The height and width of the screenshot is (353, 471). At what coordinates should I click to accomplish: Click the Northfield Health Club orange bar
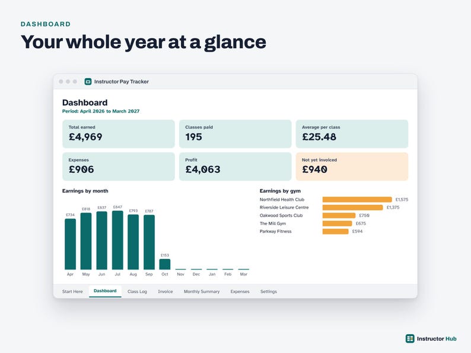click(x=357, y=200)
